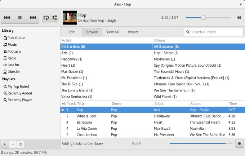Toggle the Browse view button

point(92,32)
